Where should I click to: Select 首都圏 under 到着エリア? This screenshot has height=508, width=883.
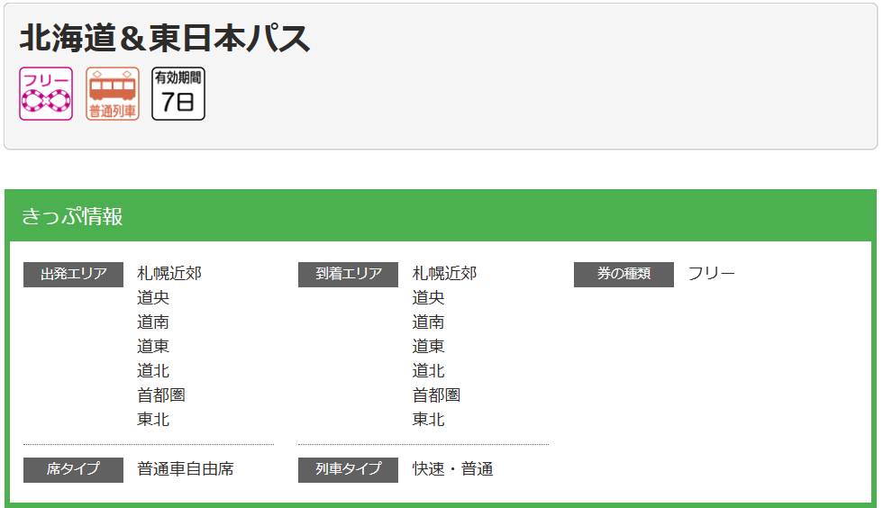click(436, 395)
